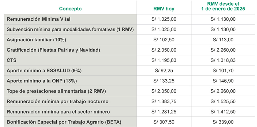Select the Aporte mínimo a ESSALUD (9%) label
257x127 pixels.
[44, 71]
